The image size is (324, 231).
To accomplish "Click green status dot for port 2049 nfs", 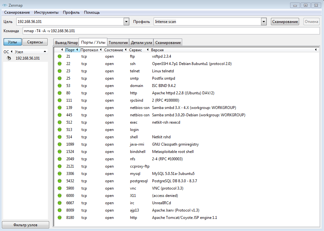I will click(59, 159).
